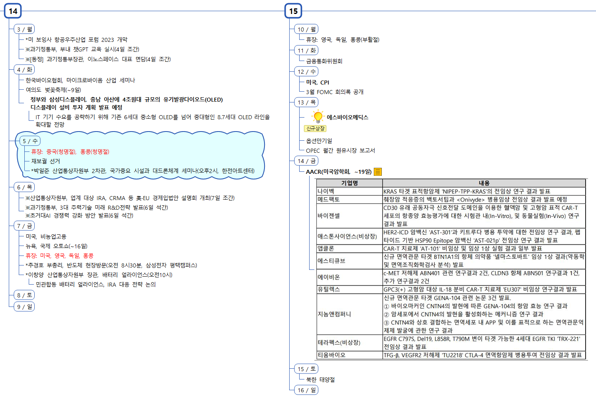Click the 기업명 table header

coord(349,183)
